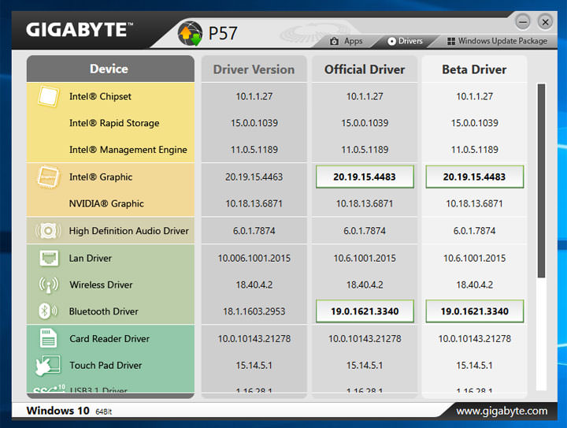Screen dimensions: 567x428
Task: Click the P57 smart update logo icon
Action: (x=191, y=34)
